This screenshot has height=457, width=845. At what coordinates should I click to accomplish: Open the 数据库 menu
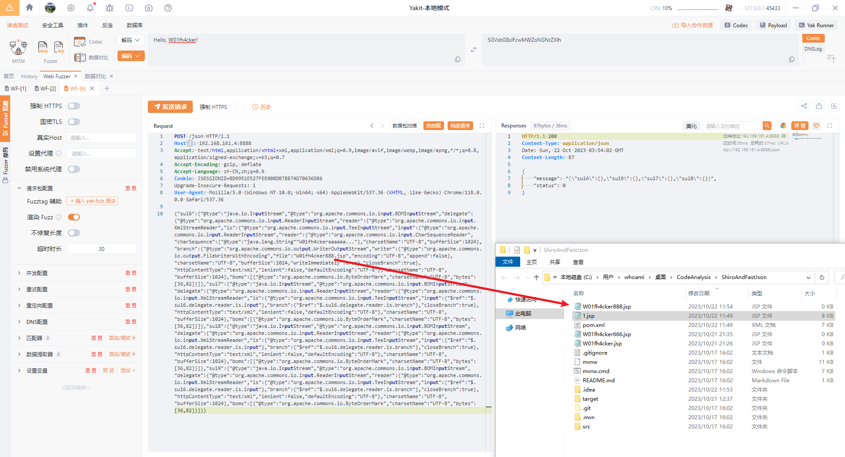coord(135,25)
